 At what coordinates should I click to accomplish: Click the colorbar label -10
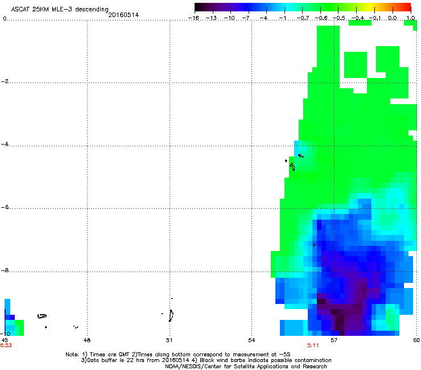coord(229,18)
